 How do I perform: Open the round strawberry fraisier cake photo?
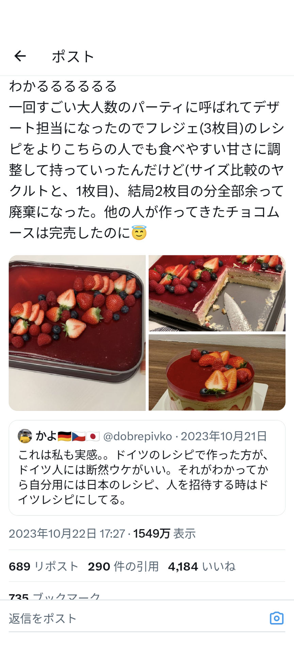217,372
